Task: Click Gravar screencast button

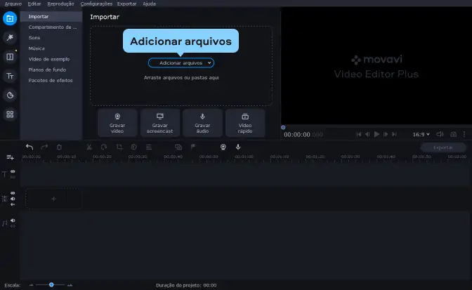Action: point(160,123)
